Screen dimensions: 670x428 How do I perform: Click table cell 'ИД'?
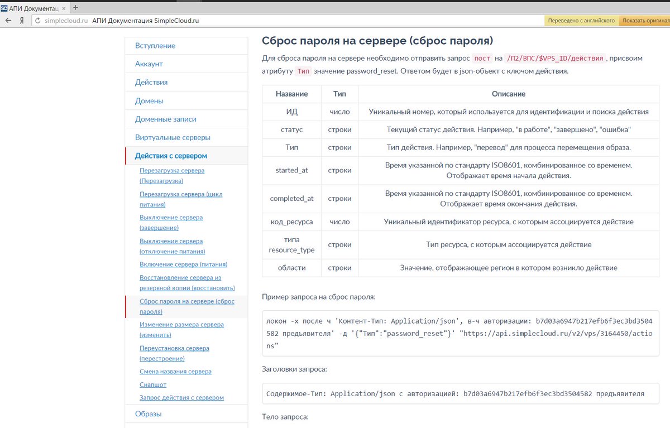click(291, 112)
